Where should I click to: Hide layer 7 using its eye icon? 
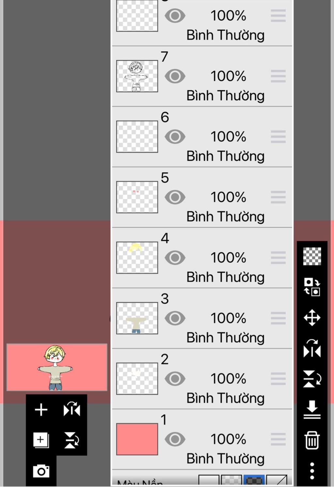coord(175,76)
